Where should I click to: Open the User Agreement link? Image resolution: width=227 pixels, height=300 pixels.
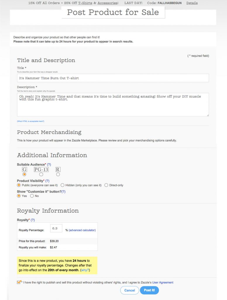(x=163, y=282)
